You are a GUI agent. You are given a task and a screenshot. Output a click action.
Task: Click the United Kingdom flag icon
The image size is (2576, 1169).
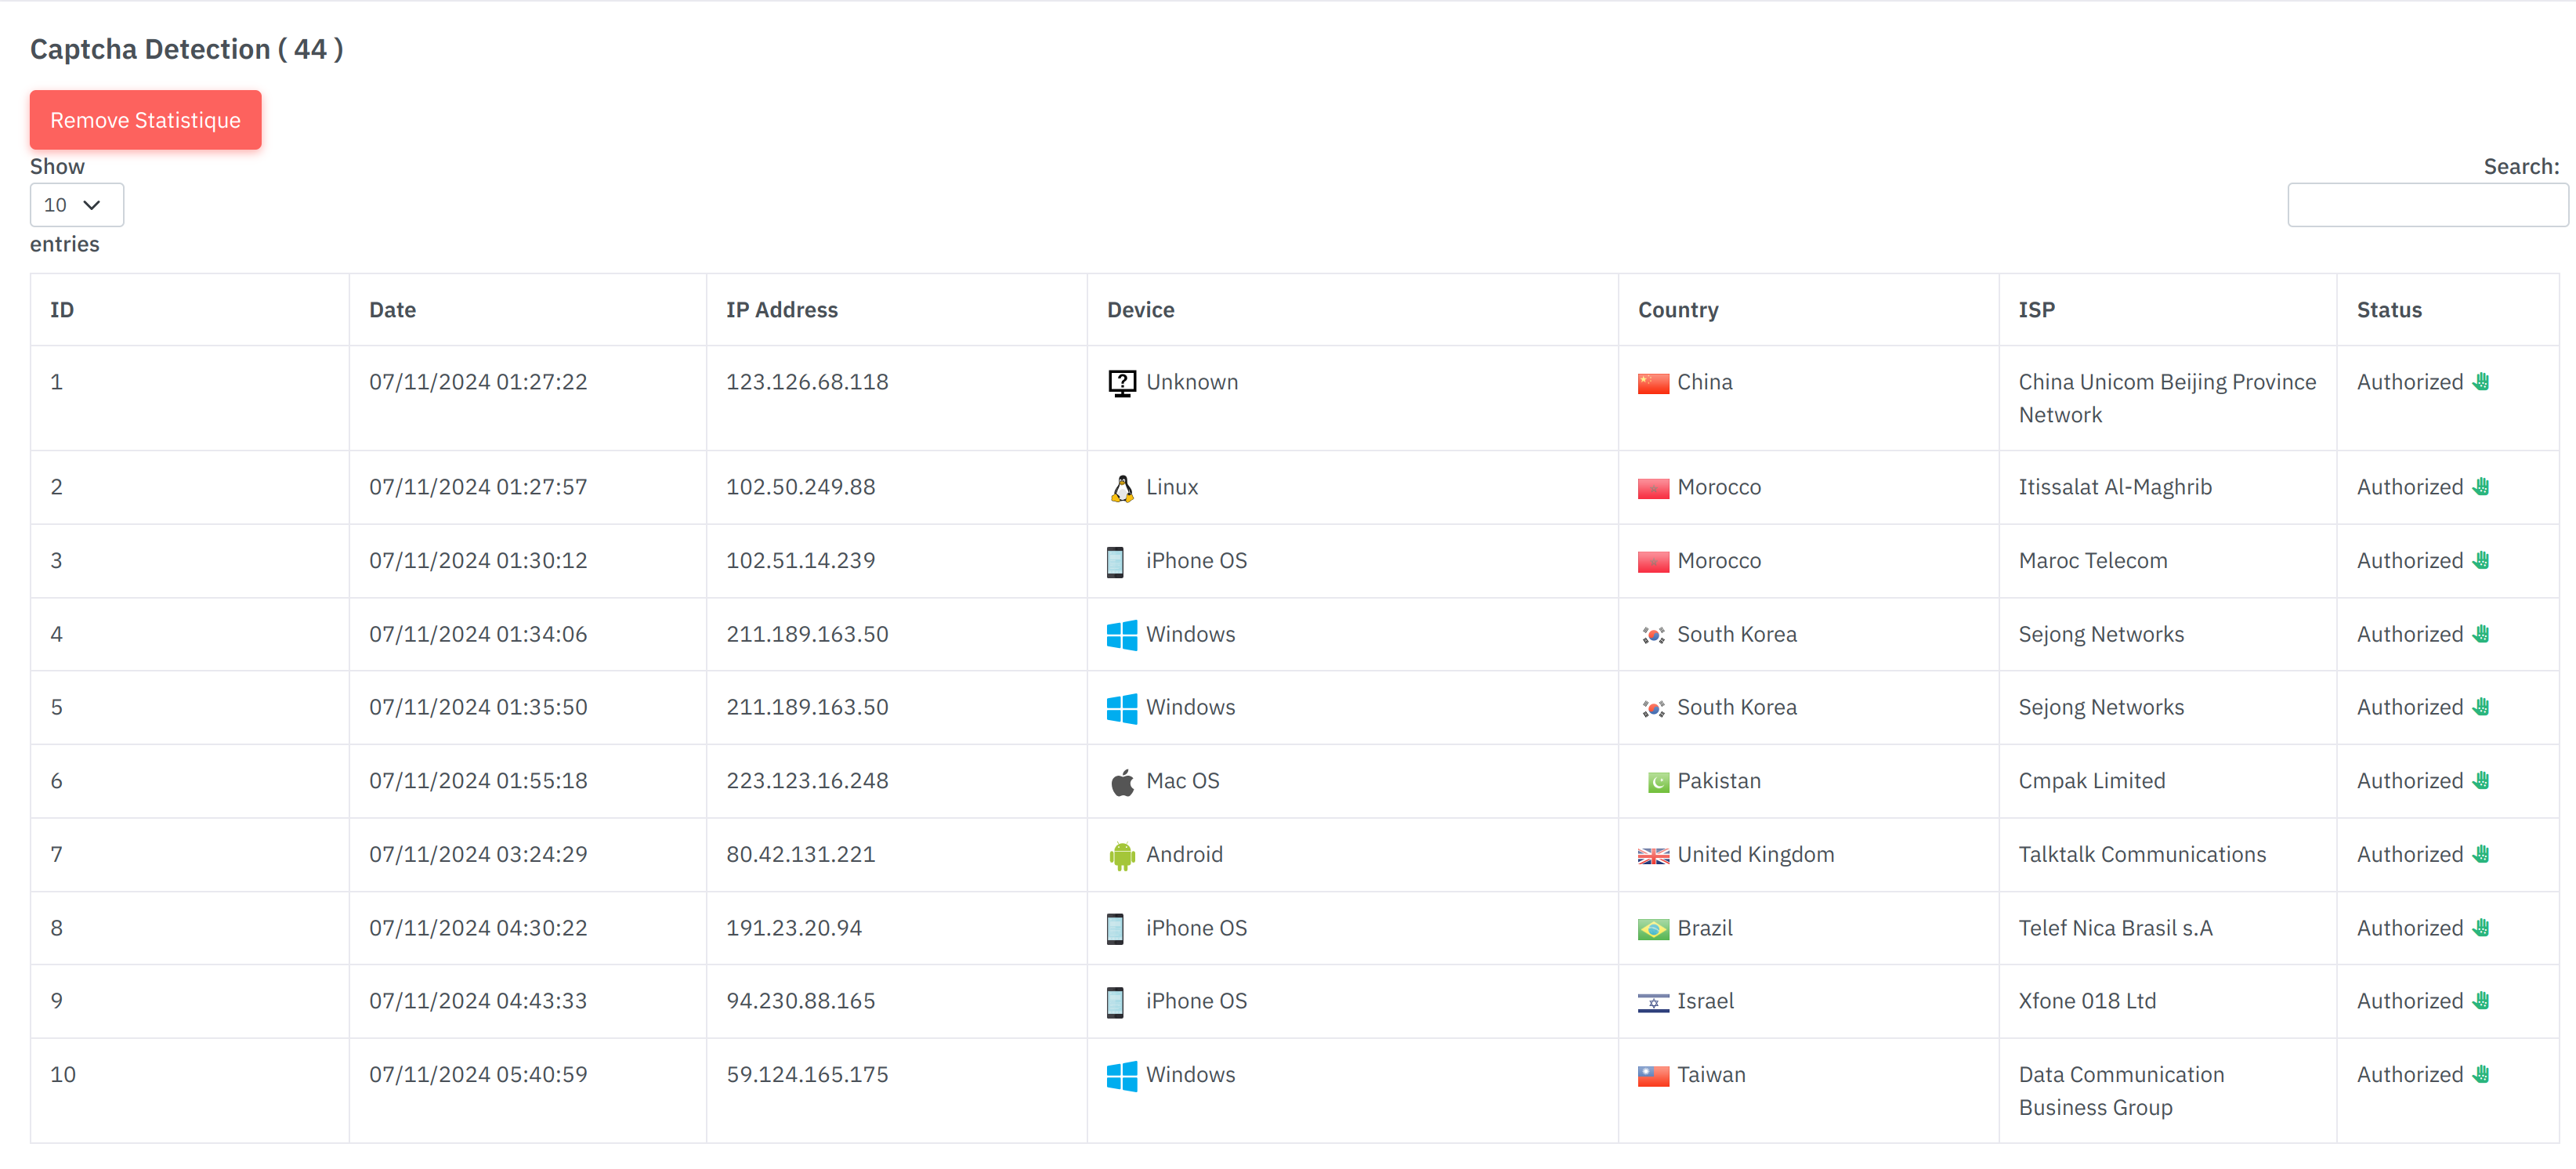click(x=1652, y=856)
